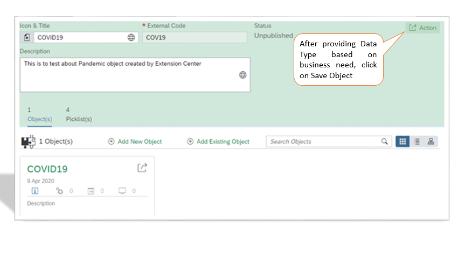
Task: Click the Action button
Action: pyautogui.click(x=422, y=28)
